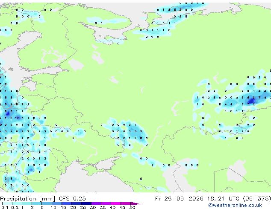Viewport: 271px width, 209px height.
Task: Click the legend scale label "25"
Action: click(83, 207)
